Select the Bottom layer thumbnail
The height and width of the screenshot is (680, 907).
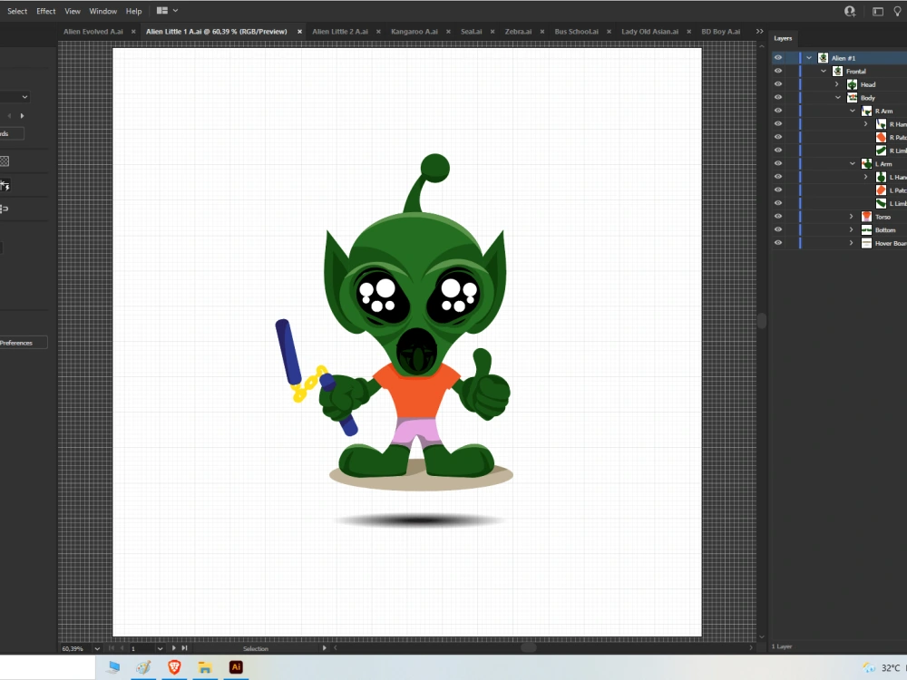pos(866,230)
